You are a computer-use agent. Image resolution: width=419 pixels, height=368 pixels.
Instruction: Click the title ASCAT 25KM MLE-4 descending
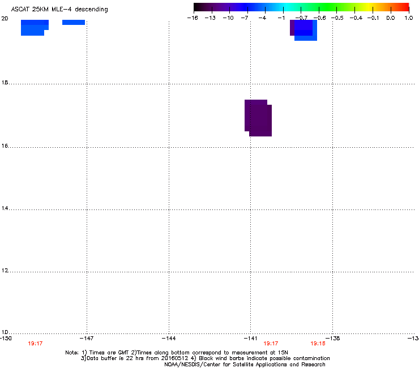[59, 10]
